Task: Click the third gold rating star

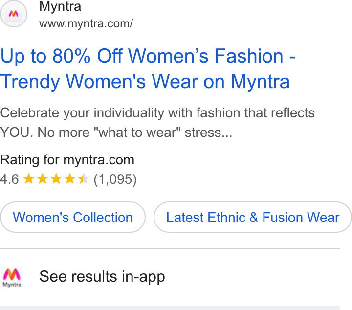Action: tap(56, 179)
